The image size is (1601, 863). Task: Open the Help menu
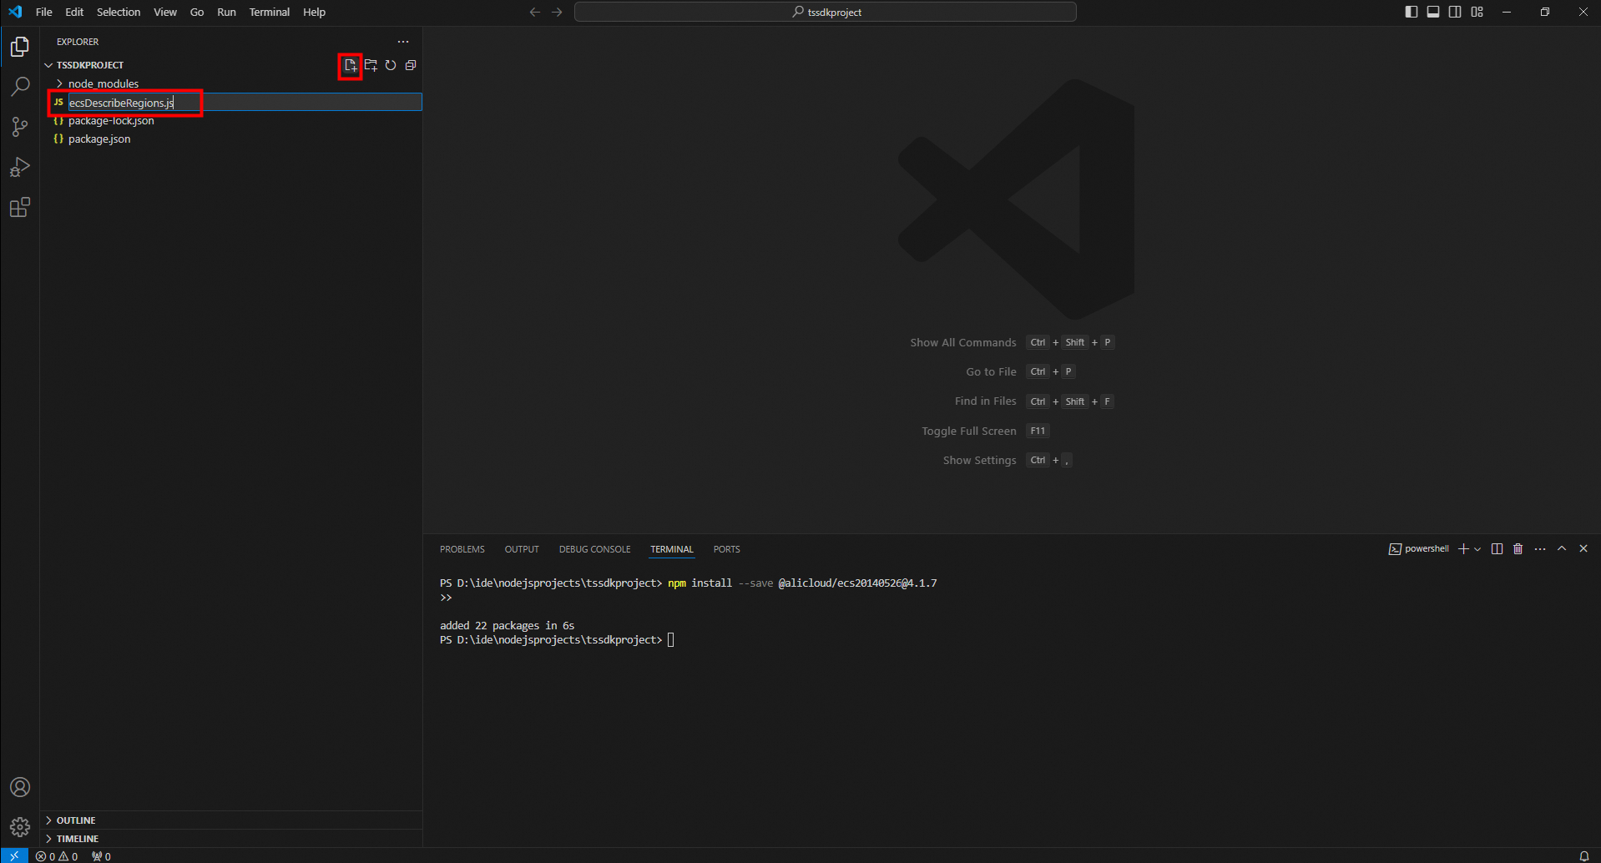tap(314, 12)
